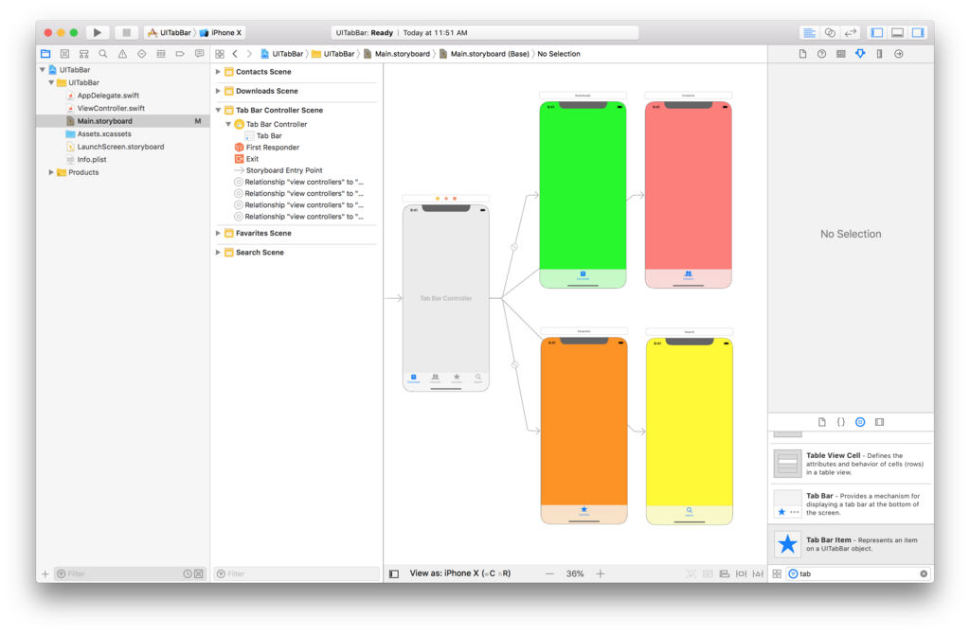Collapse the UITabBar project root
Viewport: 970px width, 634px height.
(42, 70)
